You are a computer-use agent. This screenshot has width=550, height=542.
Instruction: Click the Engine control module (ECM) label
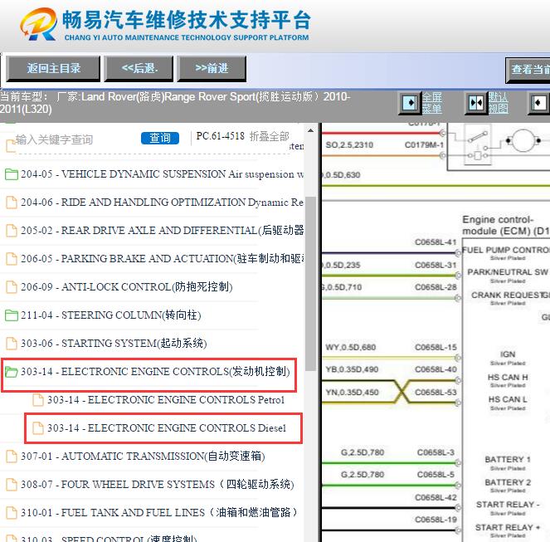click(x=506, y=226)
